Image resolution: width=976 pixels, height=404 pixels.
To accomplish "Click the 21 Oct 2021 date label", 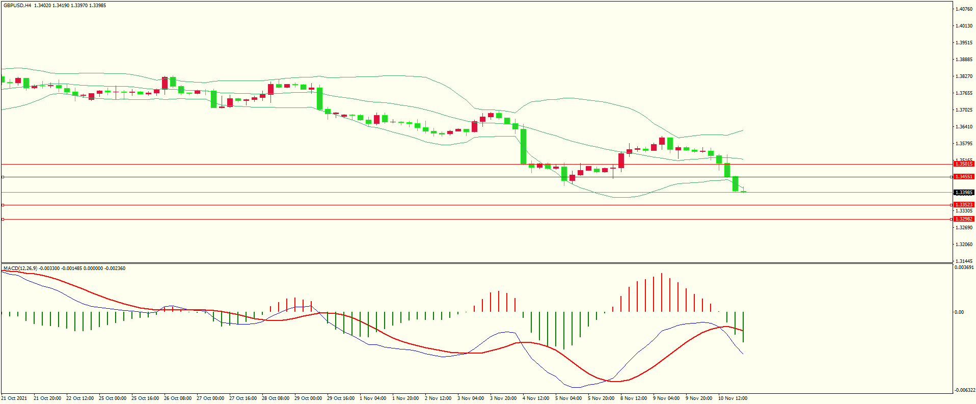I will pyautogui.click(x=15, y=398).
